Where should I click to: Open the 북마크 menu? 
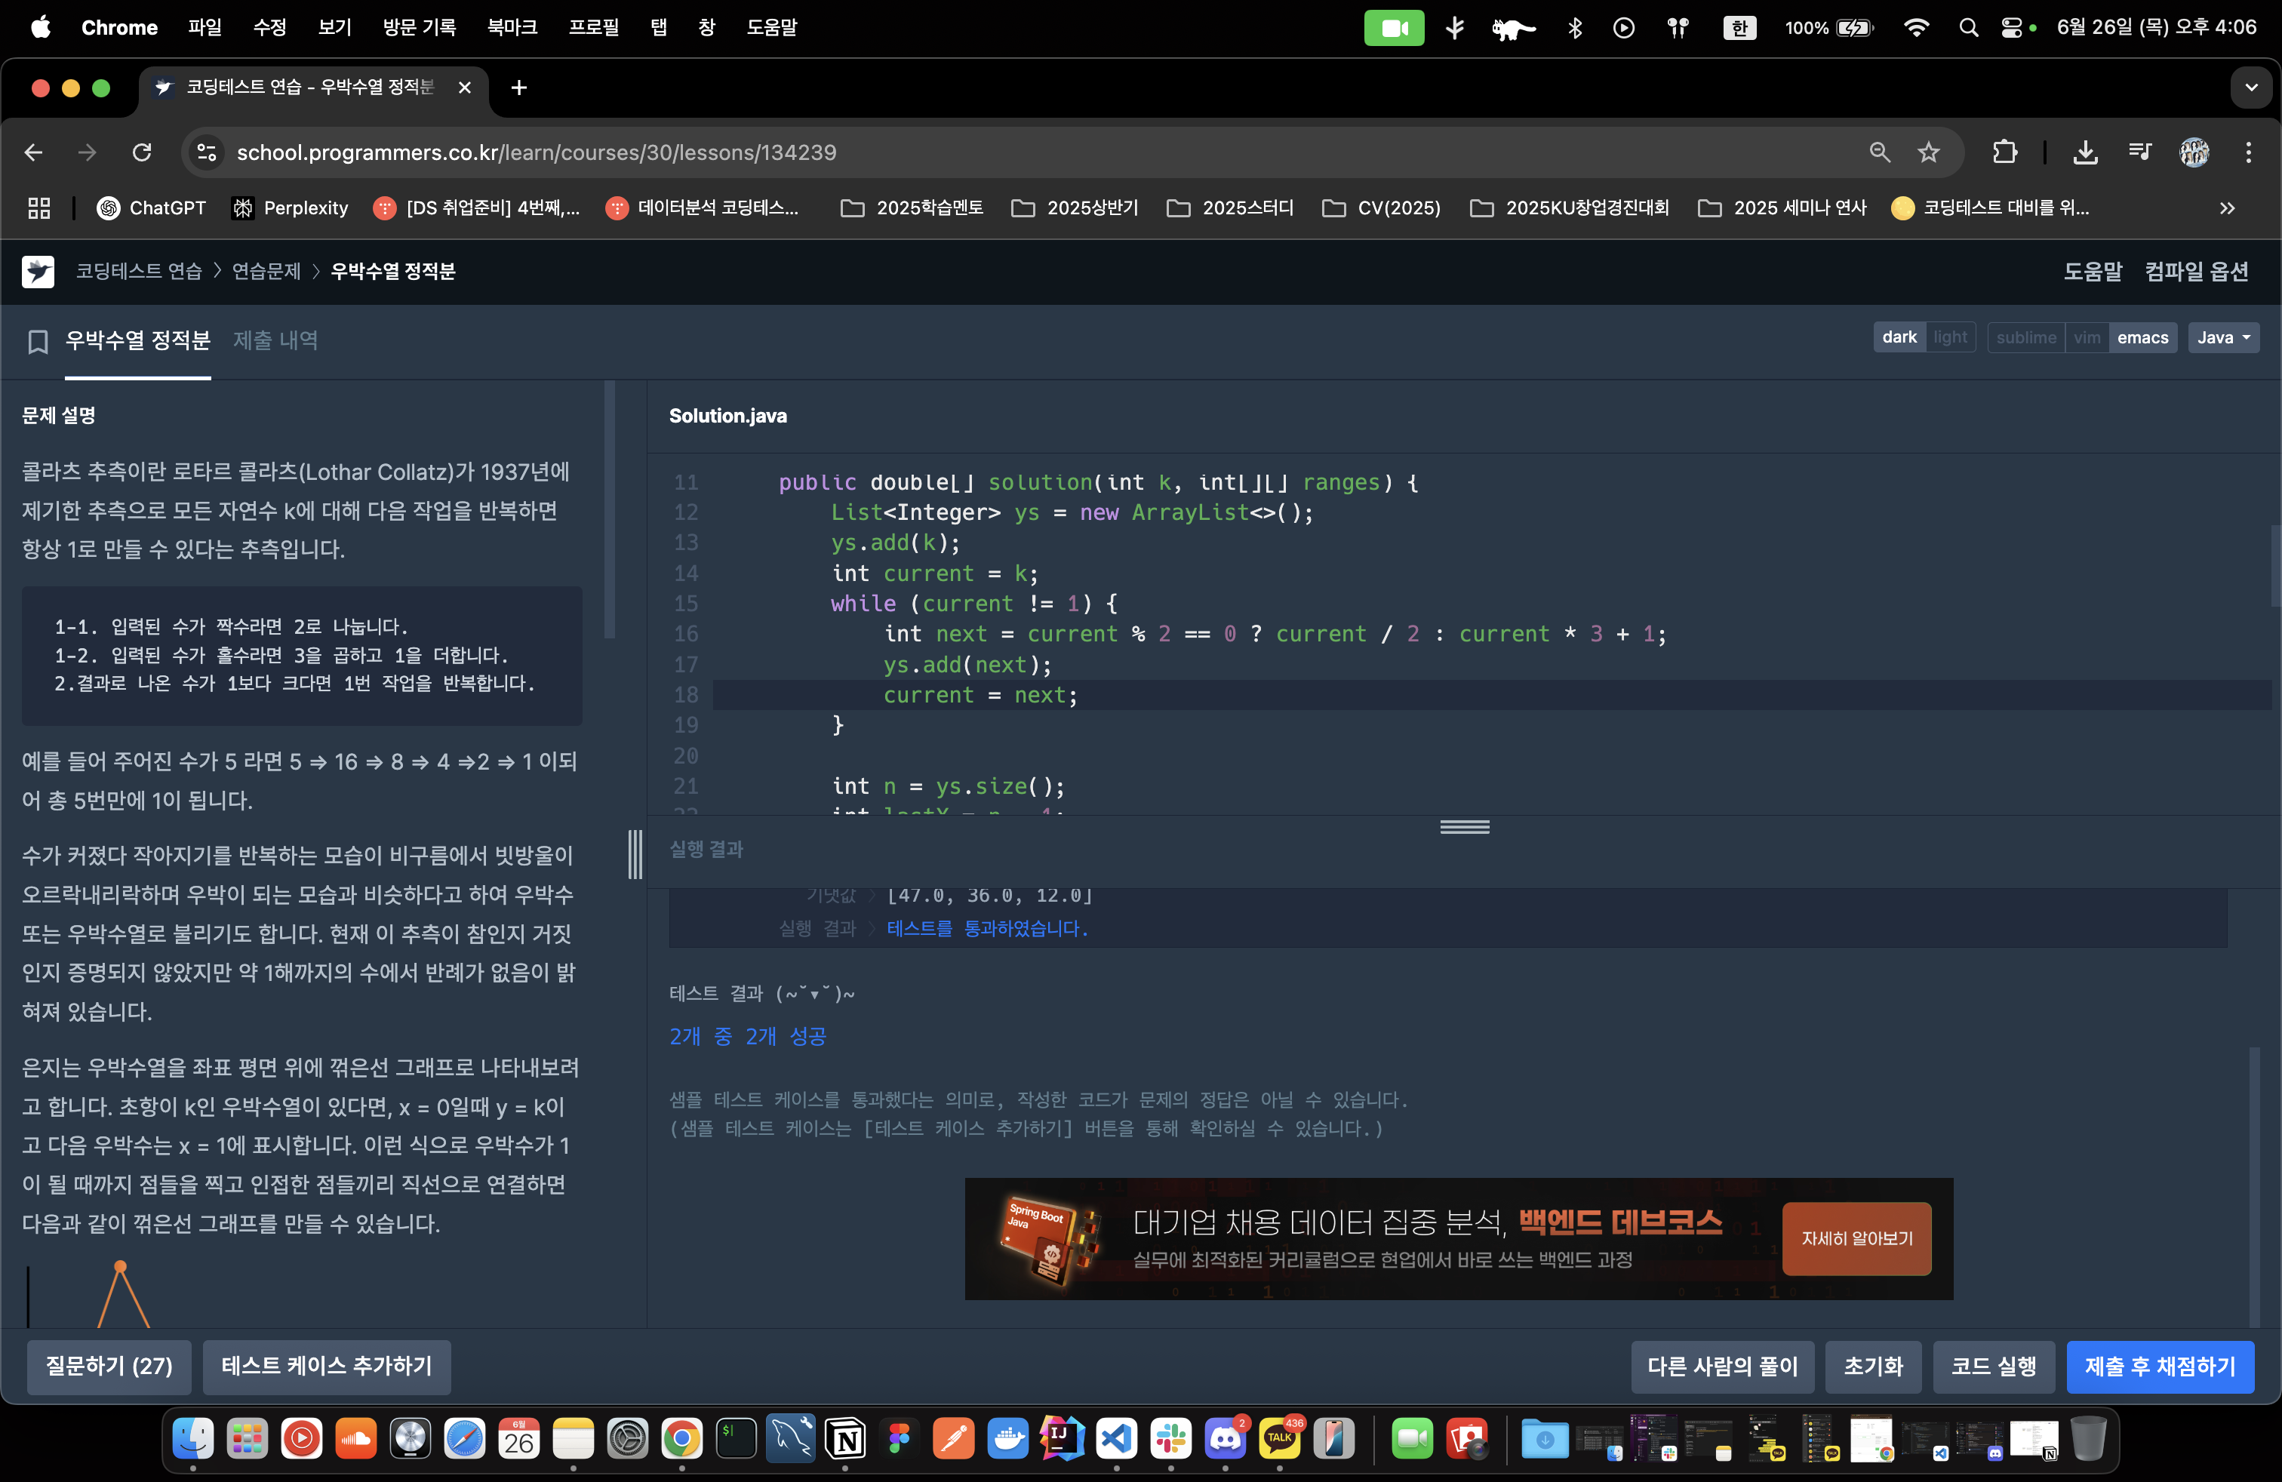coord(512,28)
